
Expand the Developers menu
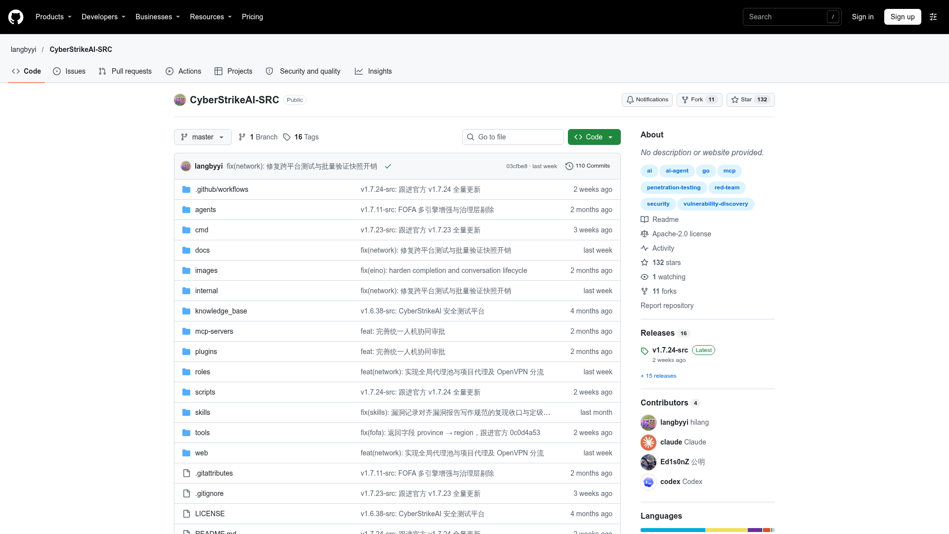click(103, 17)
